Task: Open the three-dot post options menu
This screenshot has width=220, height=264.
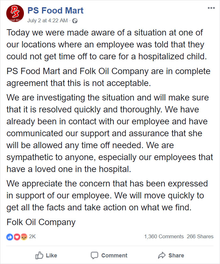Action: click(211, 8)
